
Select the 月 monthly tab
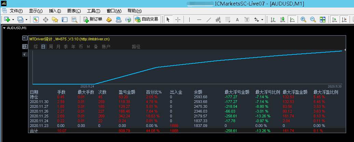[x=58, y=47]
